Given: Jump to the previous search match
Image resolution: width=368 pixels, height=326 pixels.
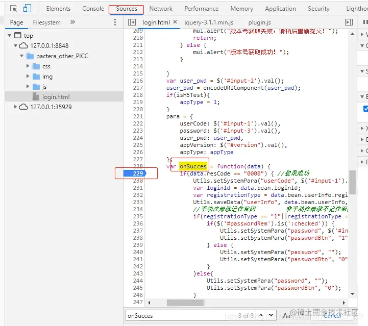Looking at the screenshot, I should click(x=261, y=315).
